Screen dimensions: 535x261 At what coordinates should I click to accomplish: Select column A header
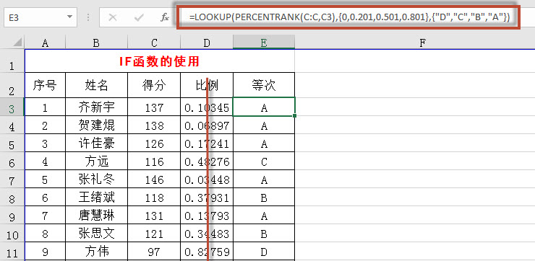45,43
